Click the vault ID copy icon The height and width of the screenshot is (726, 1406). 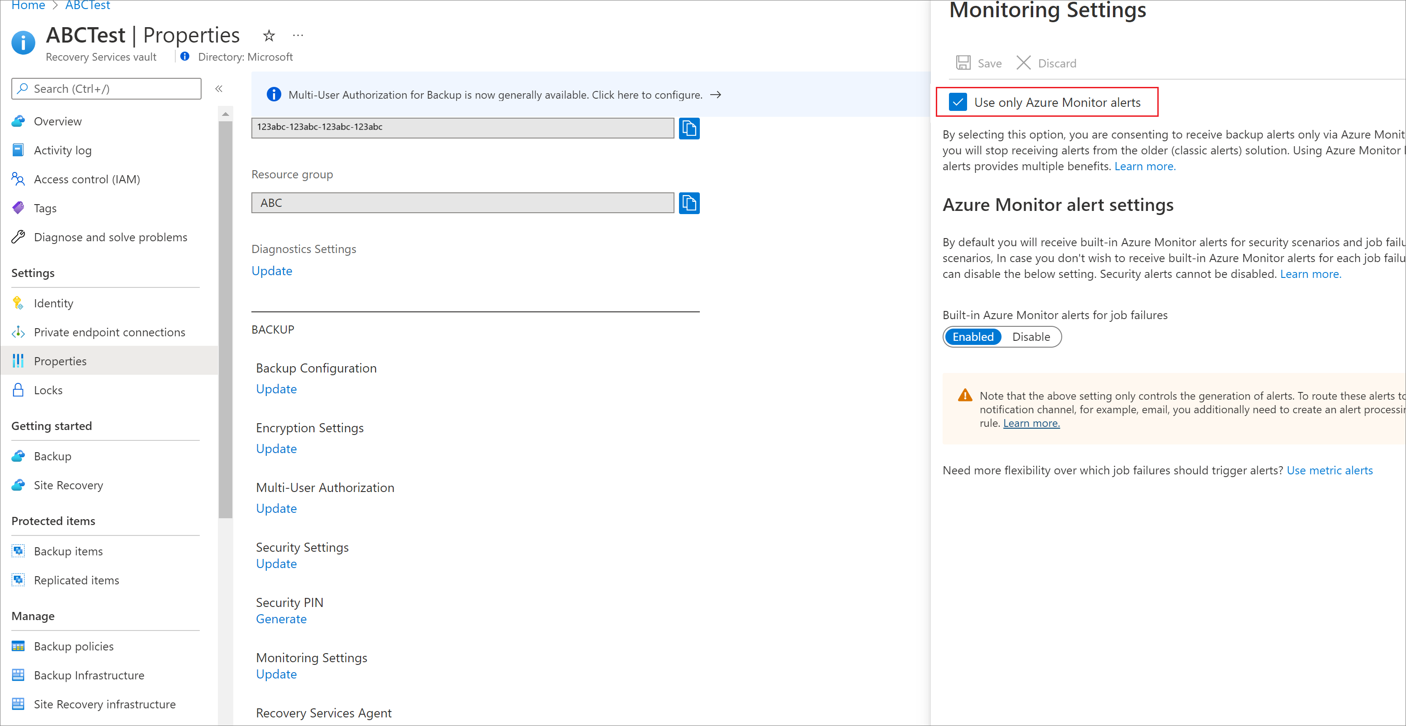click(x=690, y=127)
